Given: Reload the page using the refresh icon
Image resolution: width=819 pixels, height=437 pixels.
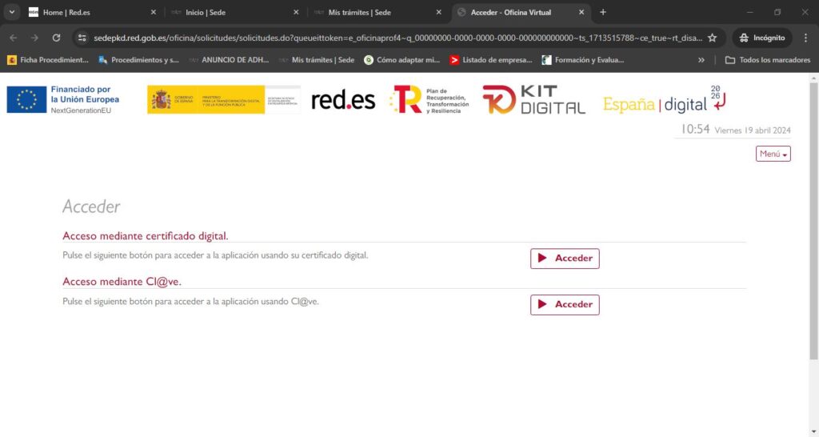Looking at the screenshot, I should click(x=56, y=38).
